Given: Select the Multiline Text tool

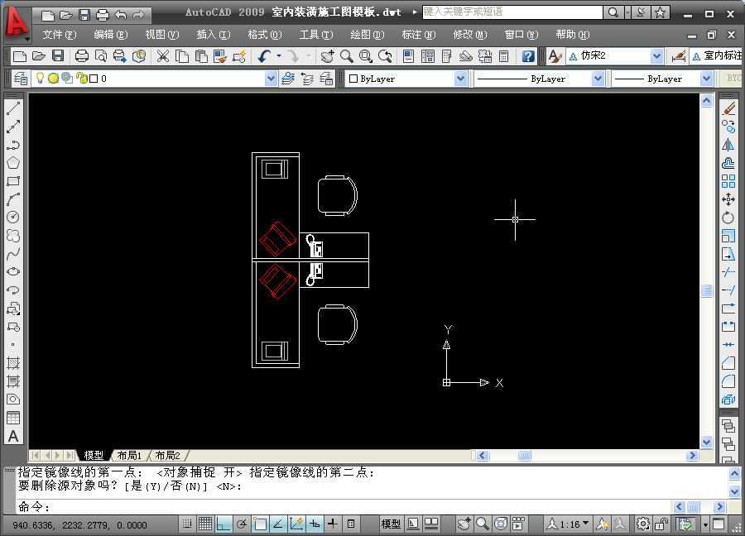Looking at the screenshot, I should coord(13,436).
